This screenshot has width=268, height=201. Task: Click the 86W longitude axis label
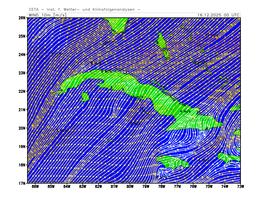pyautogui.click(x=35, y=187)
